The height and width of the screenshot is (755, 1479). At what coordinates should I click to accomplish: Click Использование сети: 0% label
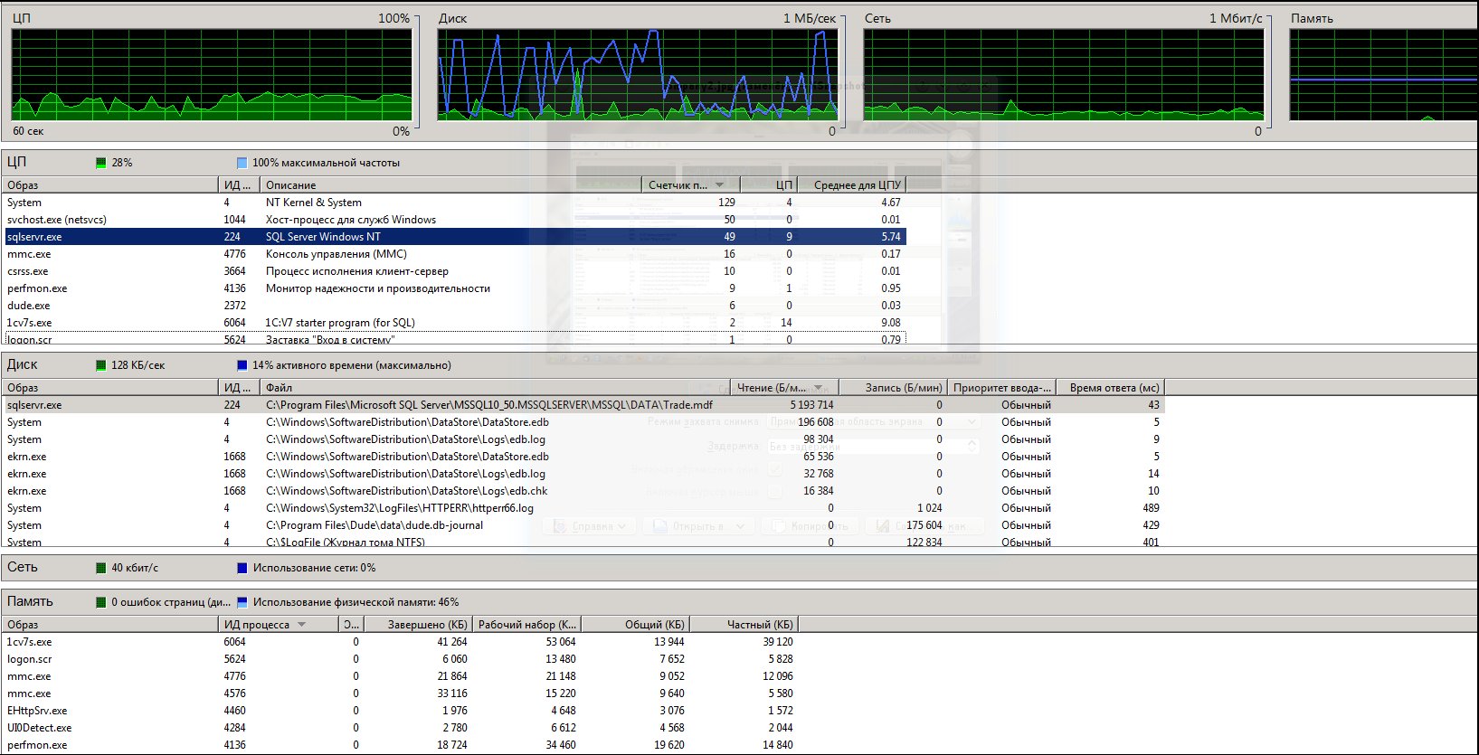click(x=314, y=568)
